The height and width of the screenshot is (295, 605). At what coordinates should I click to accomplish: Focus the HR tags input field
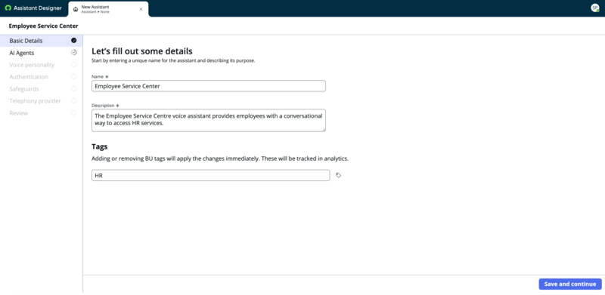[x=211, y=175]
